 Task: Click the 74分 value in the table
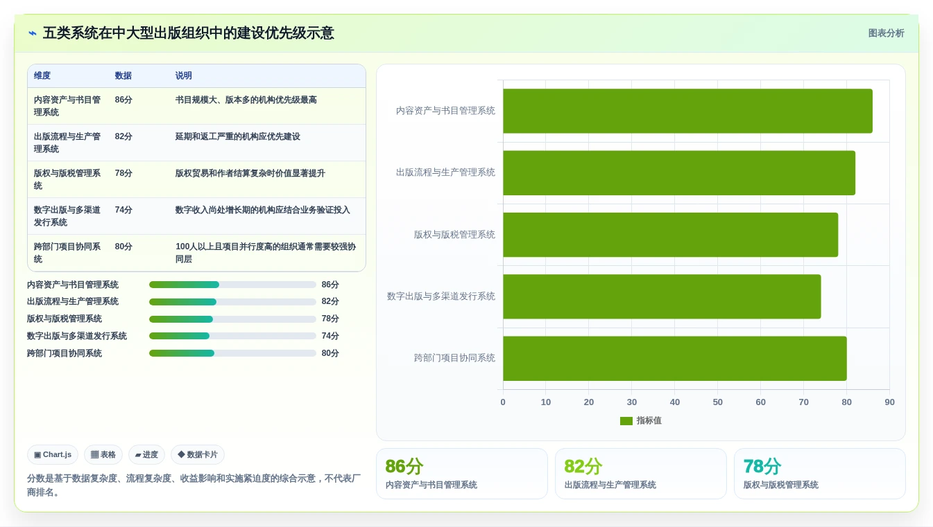tap(123, 210)
